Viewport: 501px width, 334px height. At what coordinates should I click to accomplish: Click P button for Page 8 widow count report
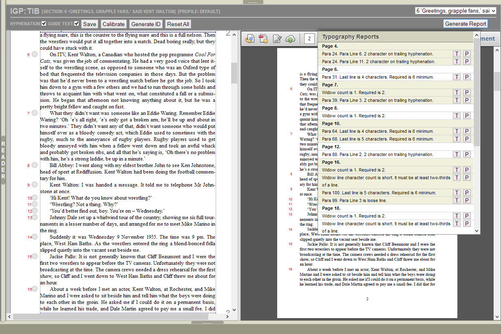click(x=467, y=116)
